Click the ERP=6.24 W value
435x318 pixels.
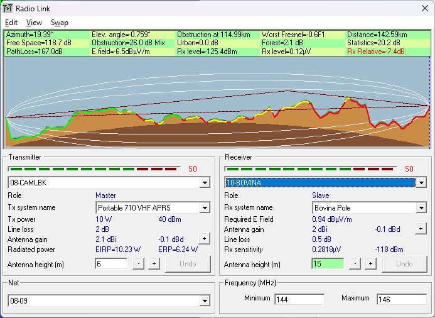[178, 249]
